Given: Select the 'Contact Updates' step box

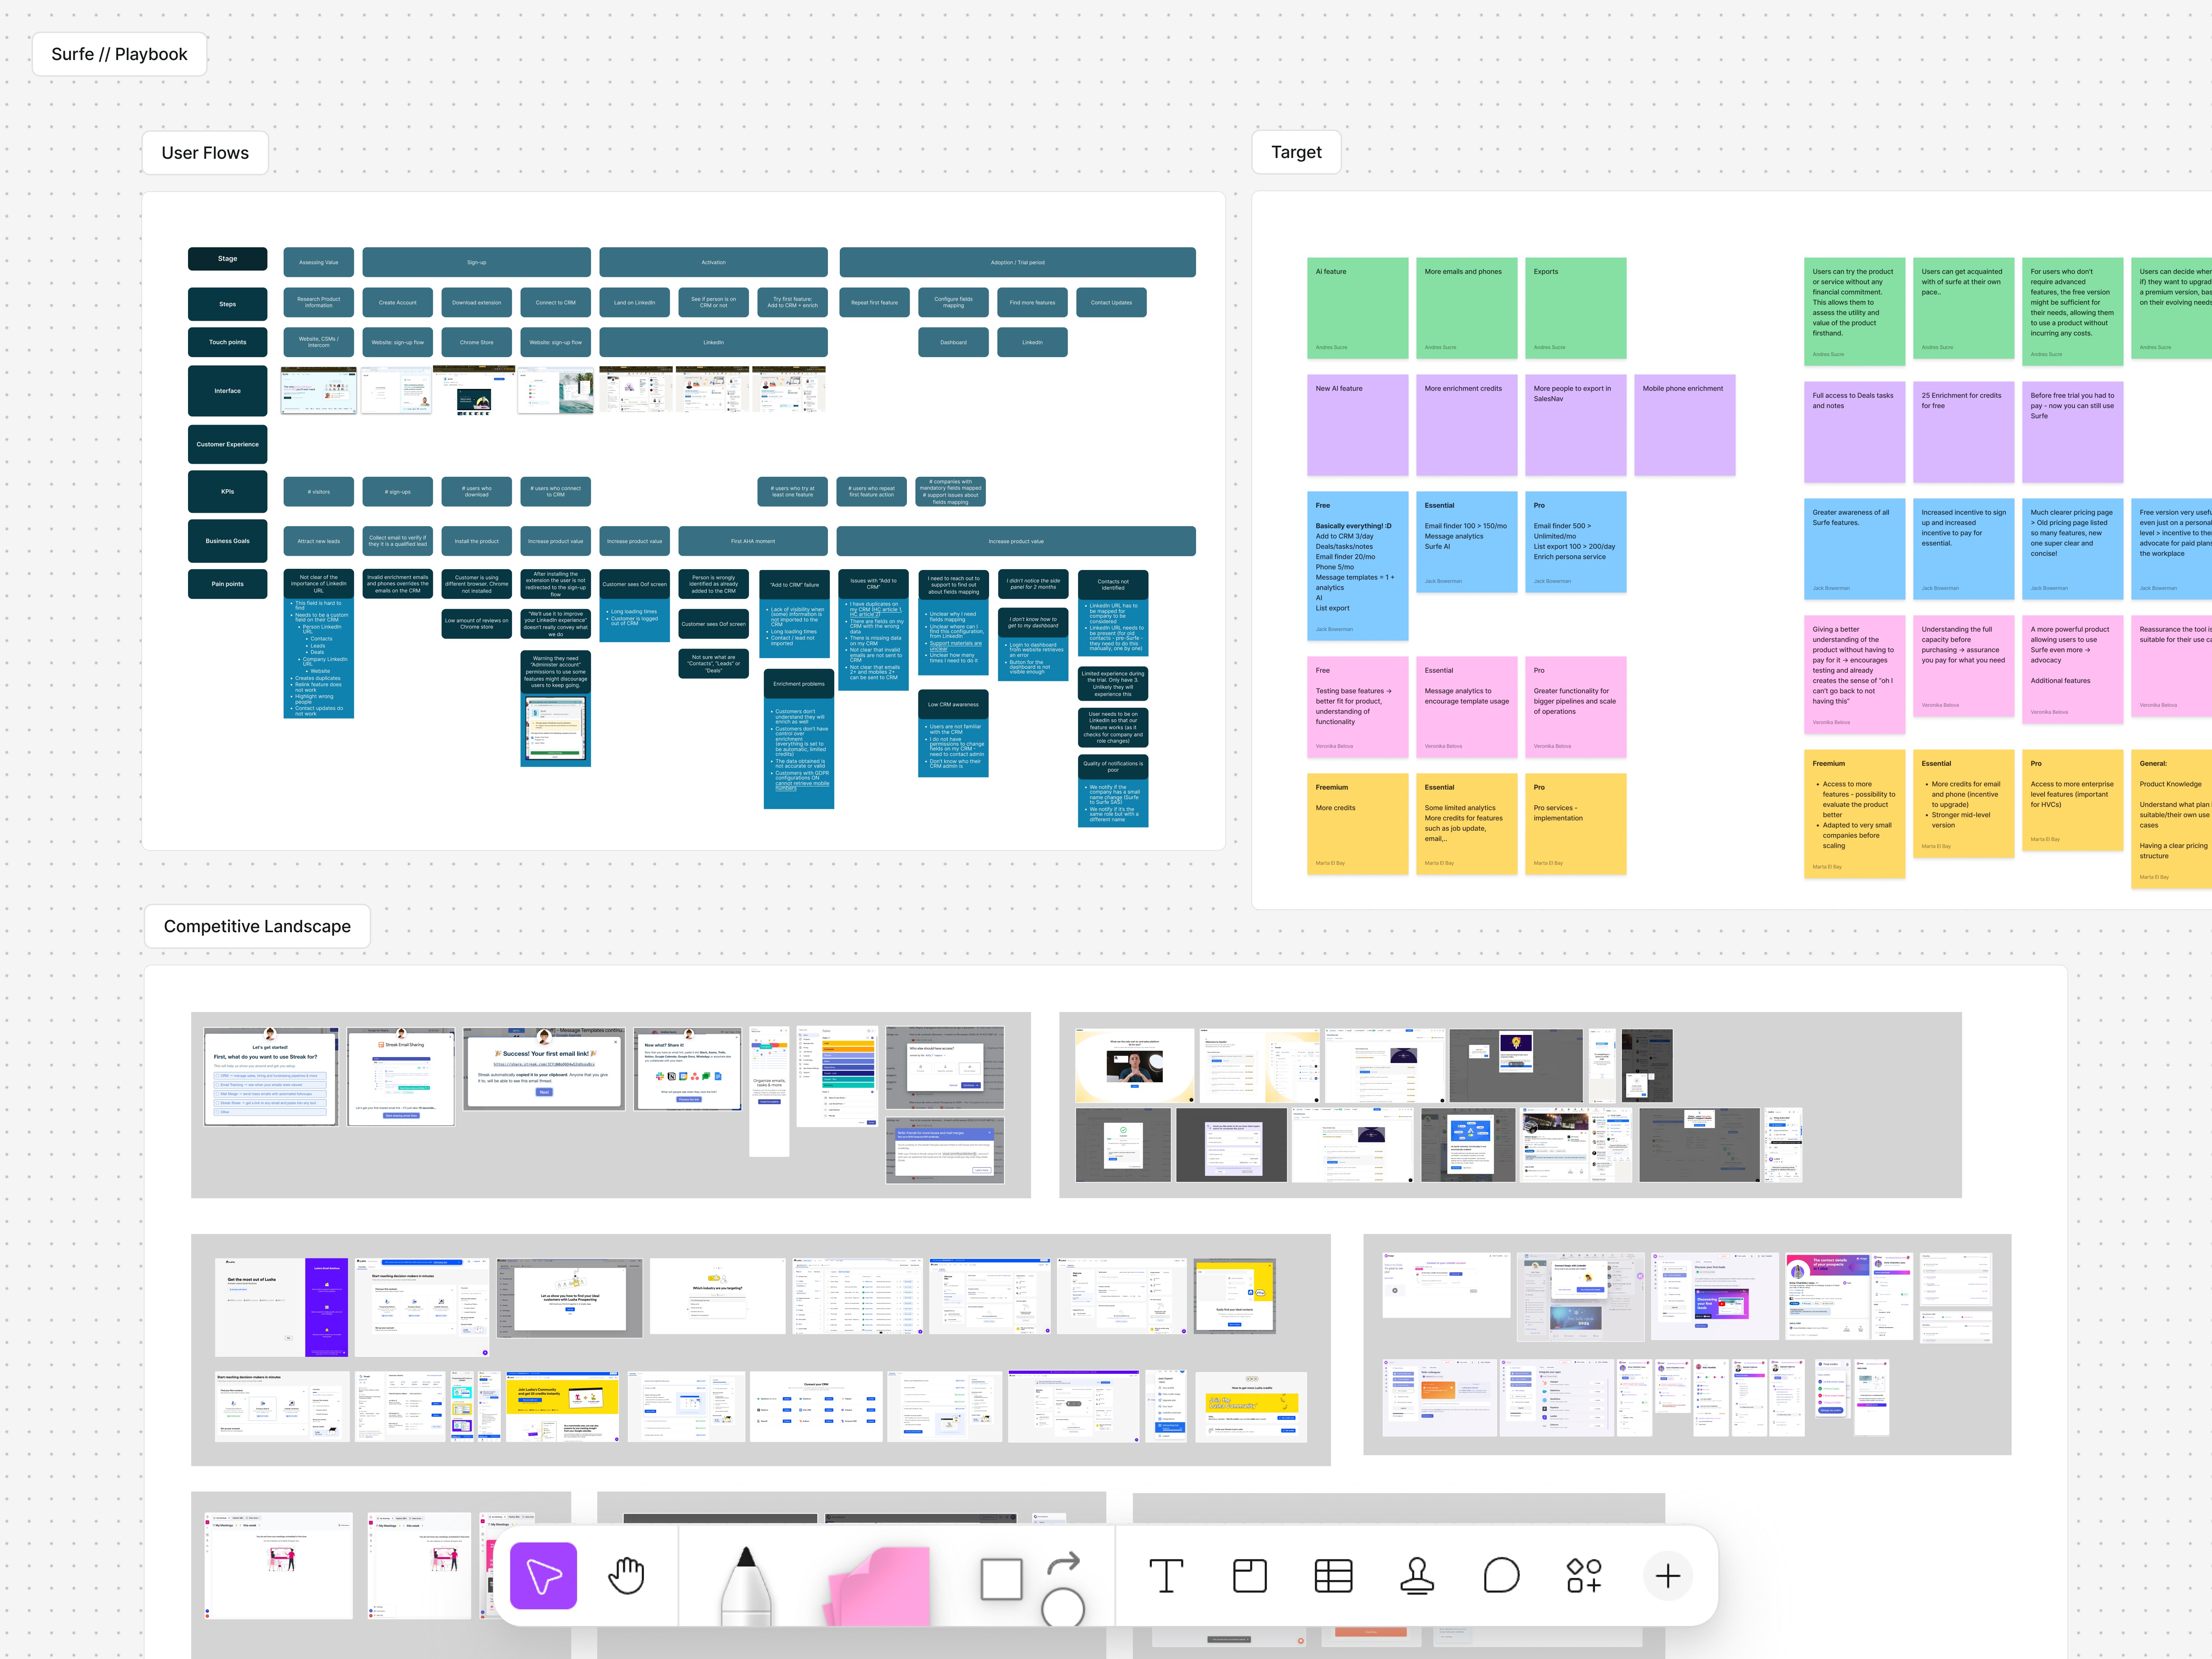Looking at the screenshot, I should (x=1112, y=302).
